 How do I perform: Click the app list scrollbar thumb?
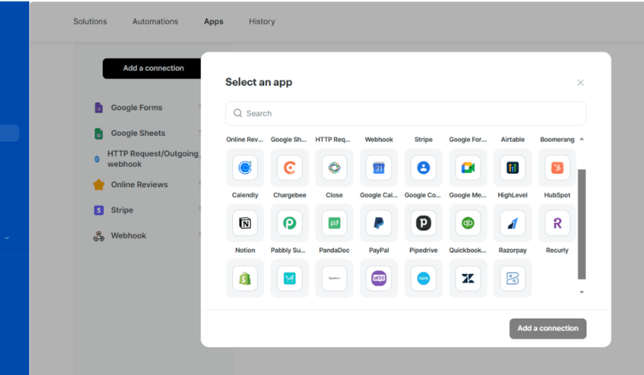click(x=581, y=223)
